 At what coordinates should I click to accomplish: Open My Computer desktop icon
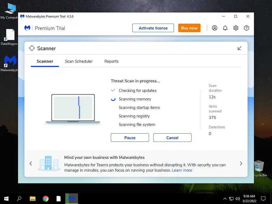point(9,11)
